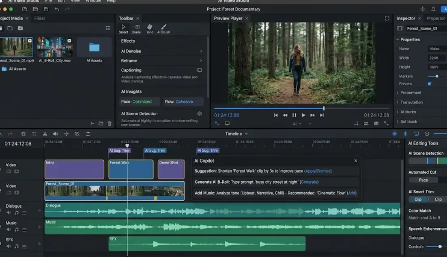
Task: Click the fullscreen icon in the Preview Player
Action: [x=387, y=18]
